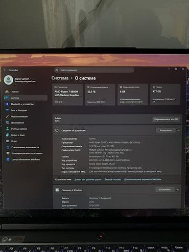
Task: Go back with the Settings back arrow
Action: coord(5,70)
